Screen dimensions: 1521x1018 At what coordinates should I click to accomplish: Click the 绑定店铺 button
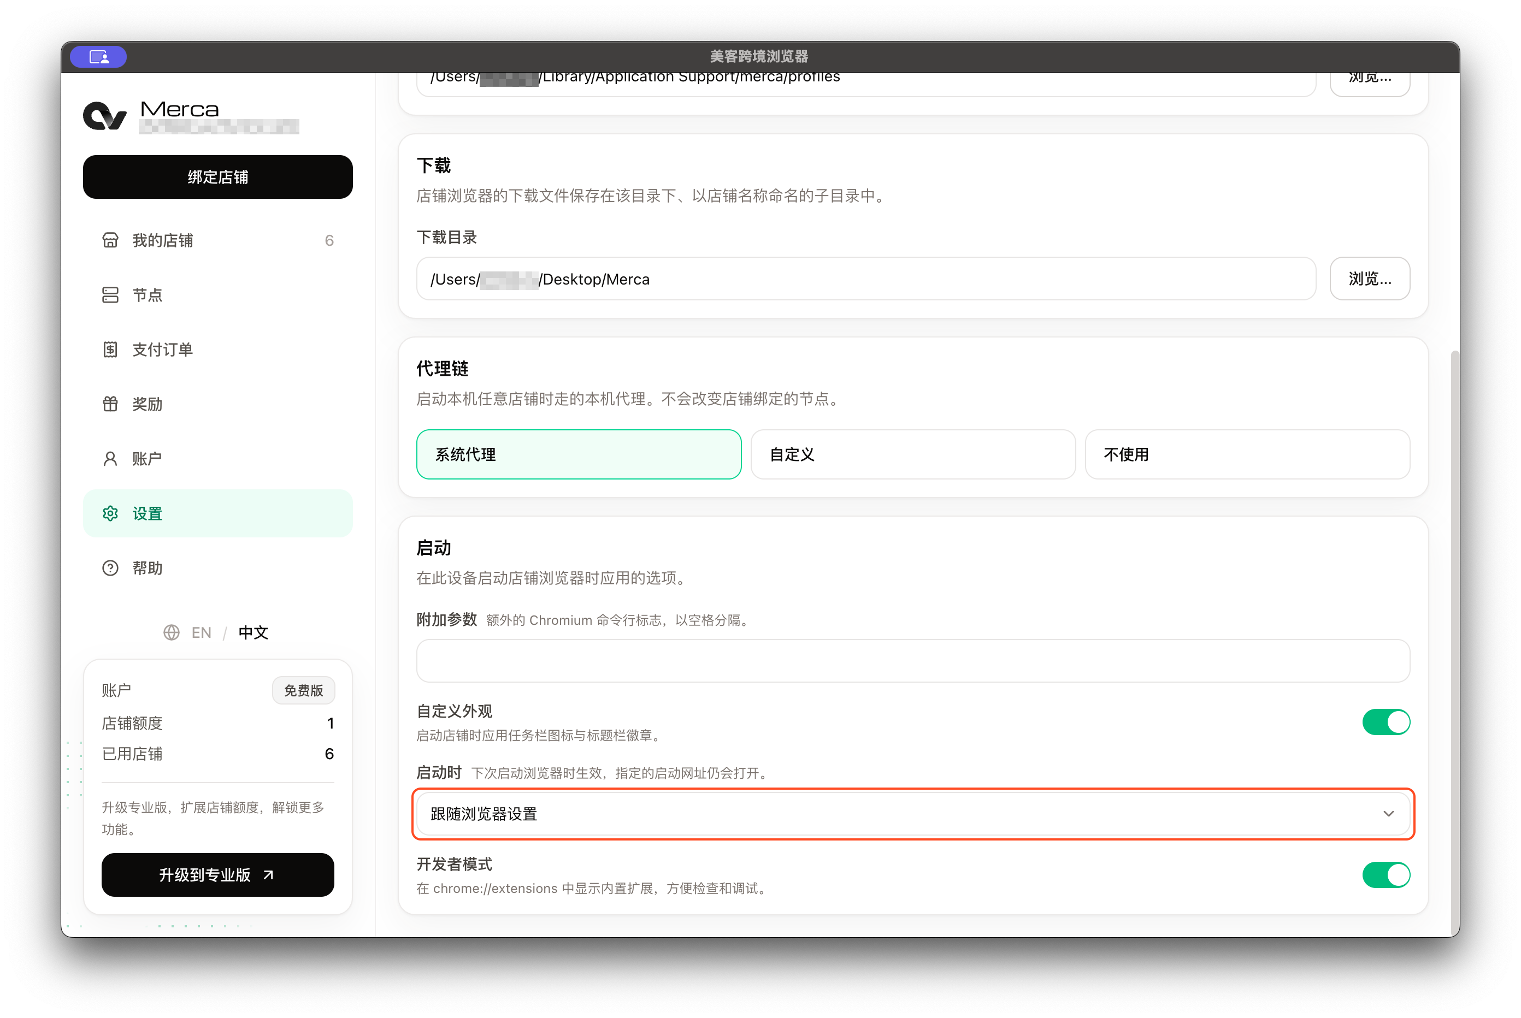pos(217,176)
